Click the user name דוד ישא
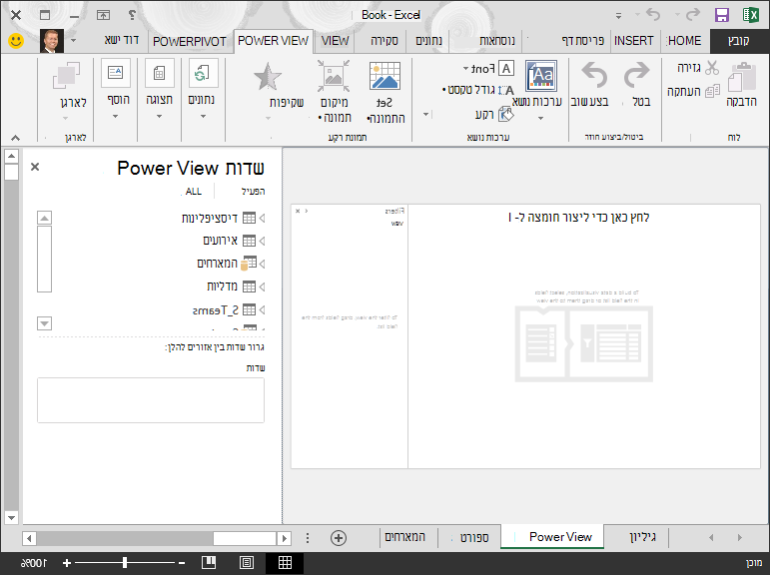 121,40
